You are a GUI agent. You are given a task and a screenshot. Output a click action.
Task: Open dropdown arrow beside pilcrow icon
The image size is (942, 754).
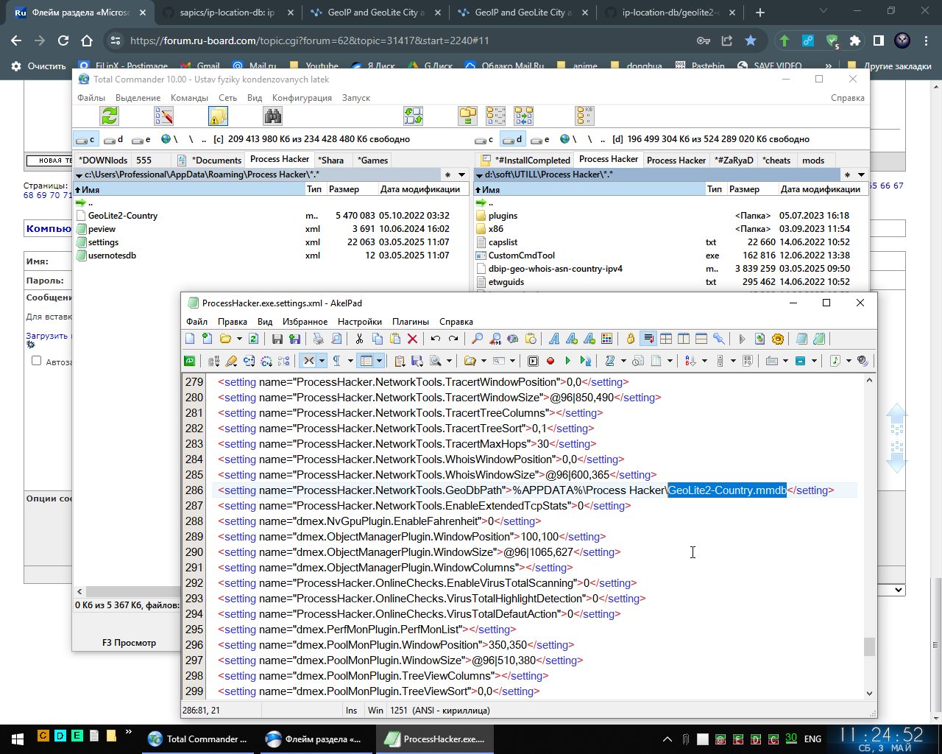(x=350, y=361)
